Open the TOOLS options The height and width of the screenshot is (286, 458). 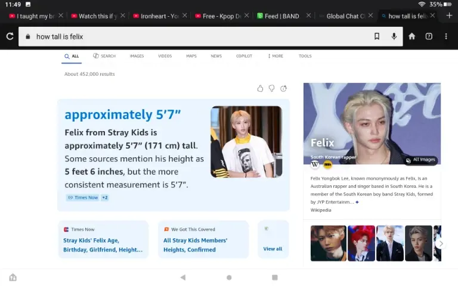pyautogui.click(x=305, y=56)
